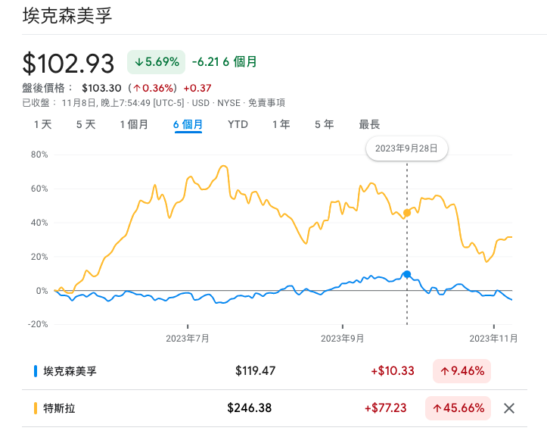Show the 1 年 chart range
The image size is (547, 434).
coord(281,124)
